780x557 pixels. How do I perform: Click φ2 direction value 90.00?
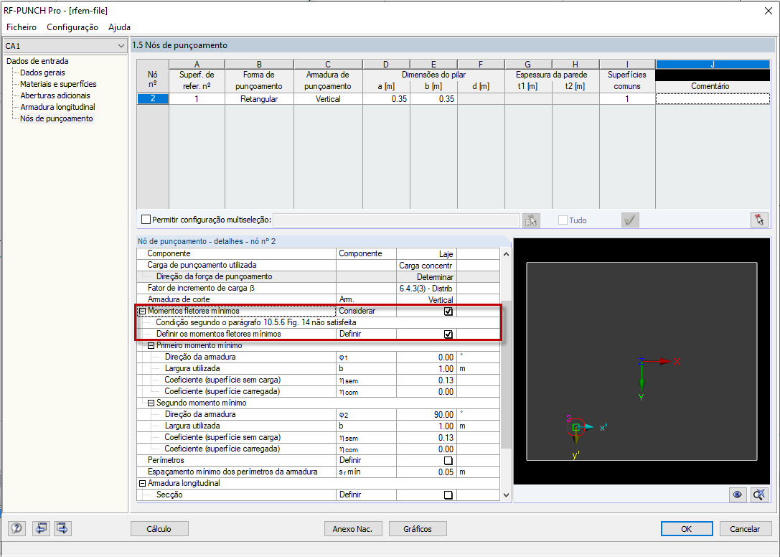tap(426, 414)
